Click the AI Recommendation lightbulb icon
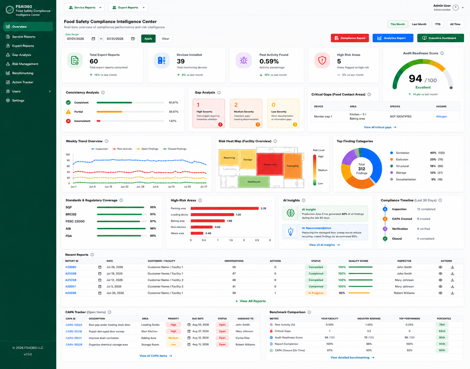This screenshot has width=470, height=369. click(x=291, y=232)
